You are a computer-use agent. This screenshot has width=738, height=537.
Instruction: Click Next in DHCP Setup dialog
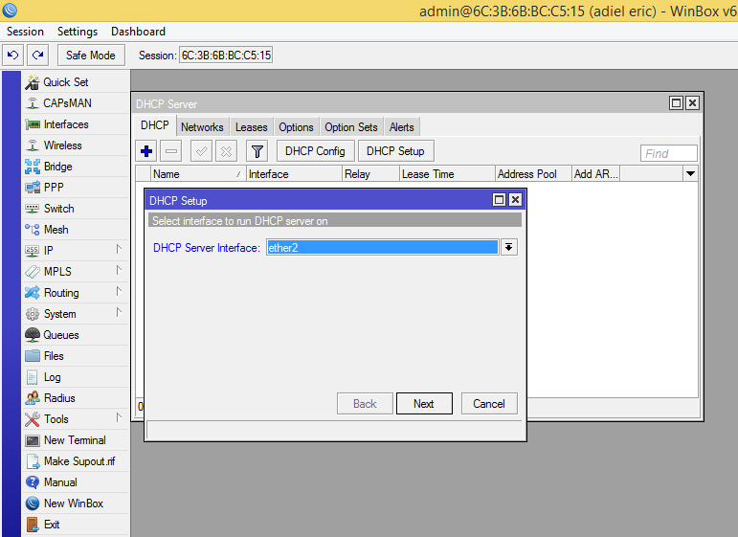click(424, 404)
